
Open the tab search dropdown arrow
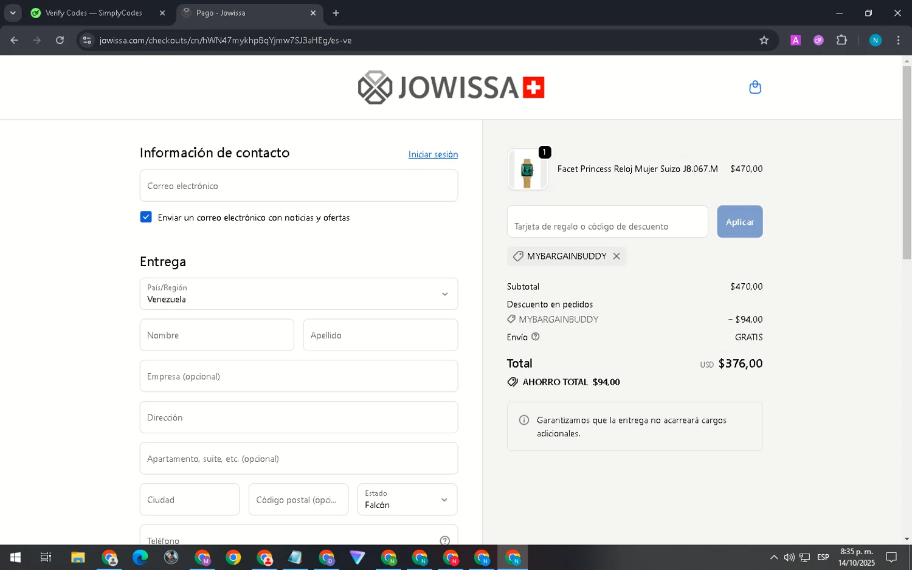pos(13,13)
